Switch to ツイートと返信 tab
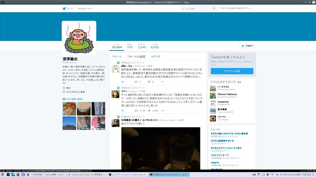 click(x=136, y=57)
